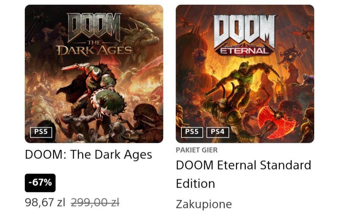Viewport: 339px width, 218px height.
Task: Click the discounted price 98,67 zl
Action: click(x=45, y=202)
